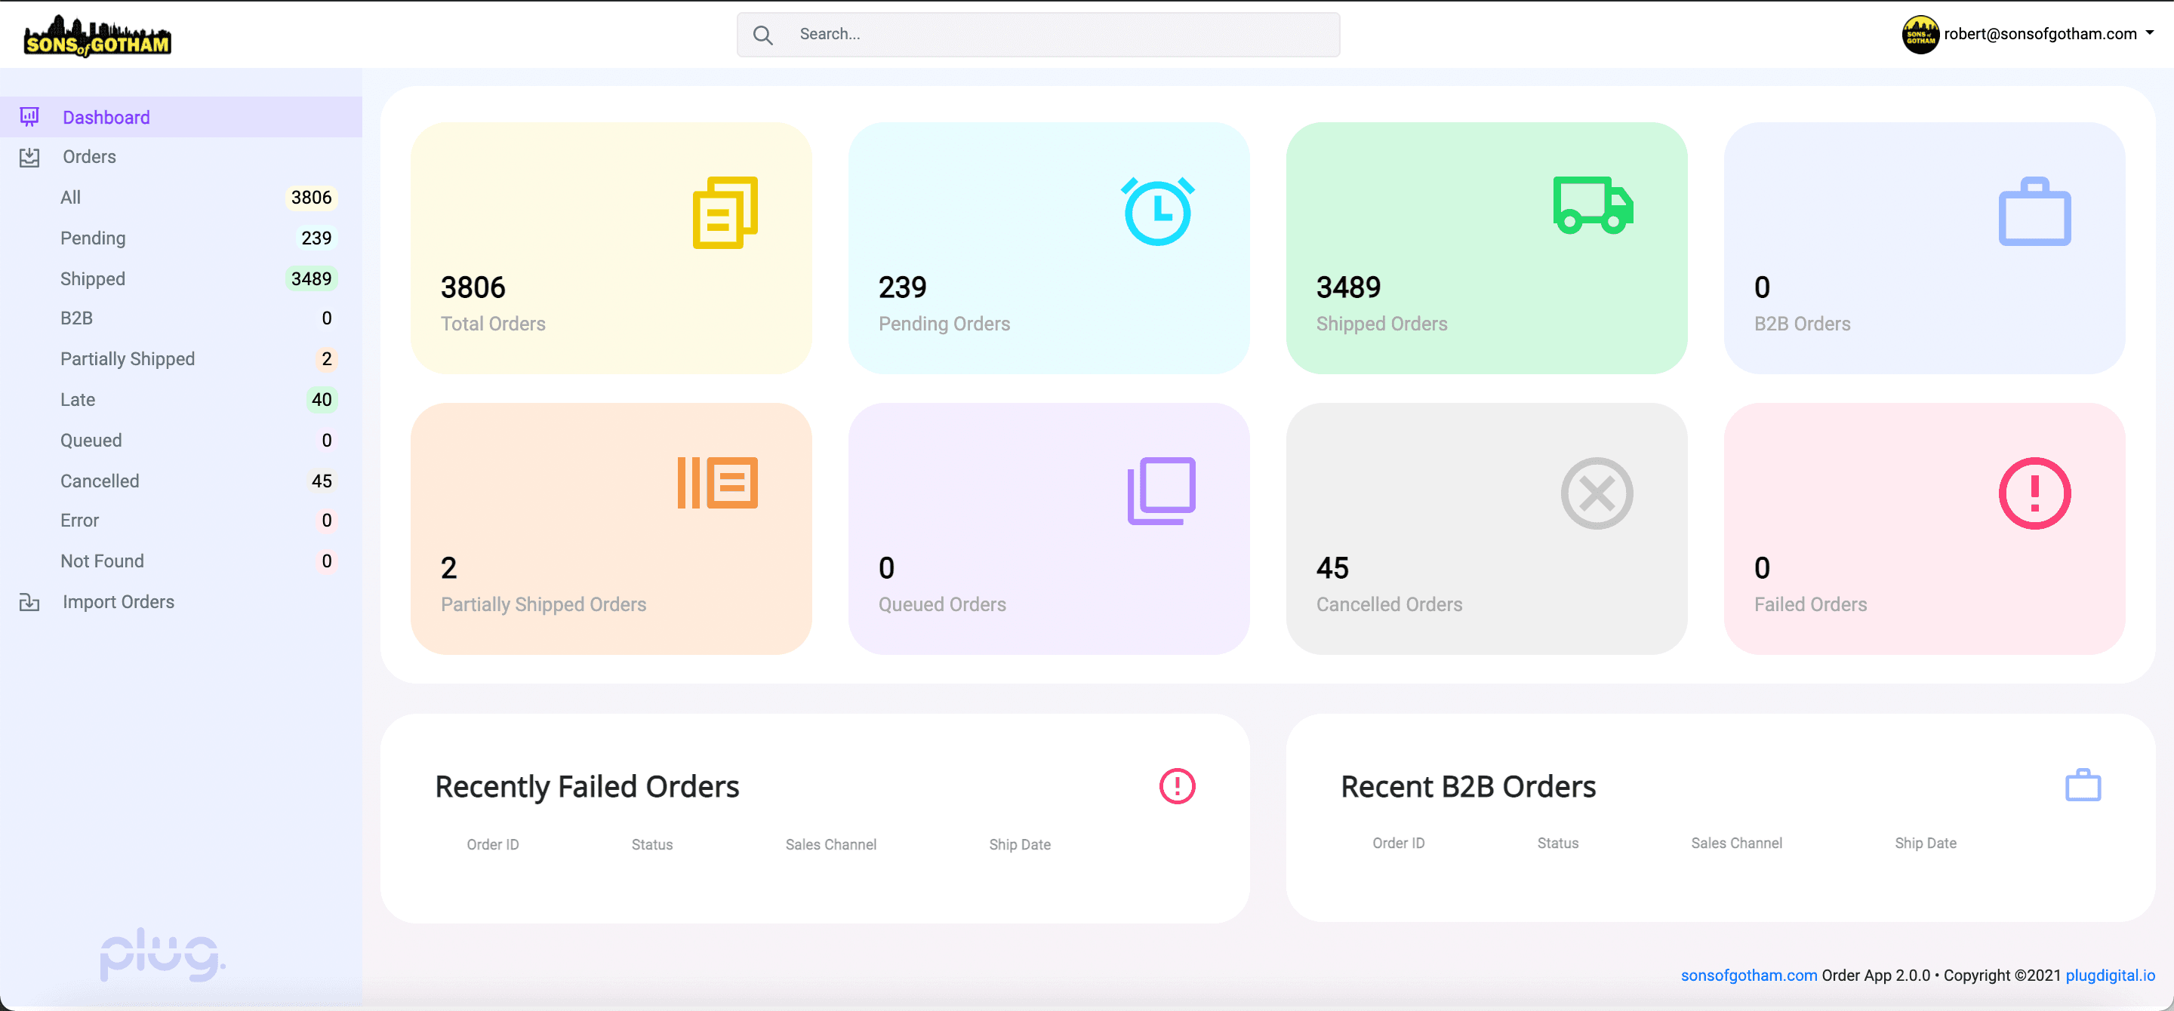The height and width of the screenshot is (1011, 2174).
Task: Expand the Orders section in sidebar
Action: point(88,157)
